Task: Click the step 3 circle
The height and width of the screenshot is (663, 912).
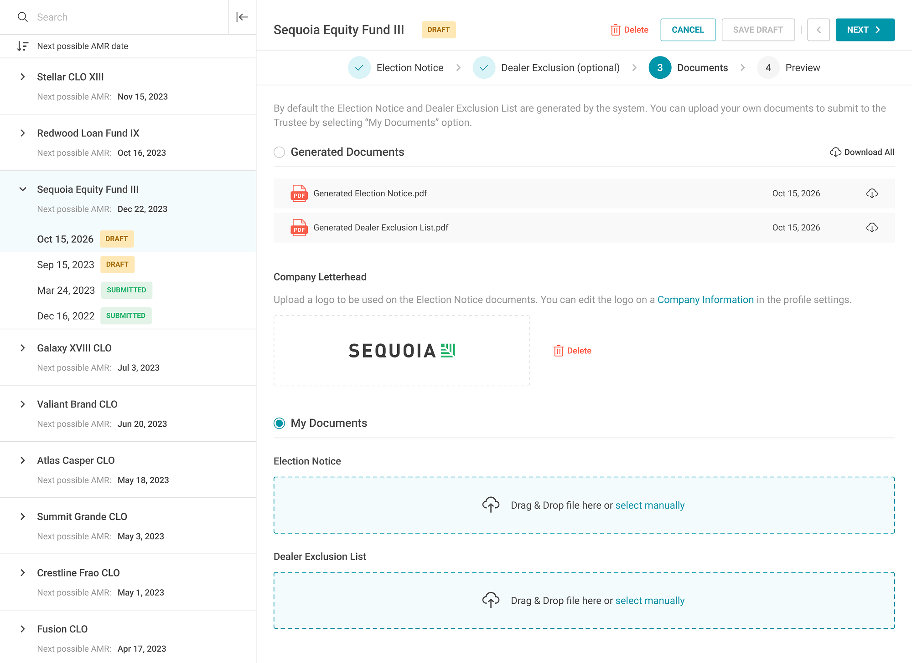Action: coord(660,68)
